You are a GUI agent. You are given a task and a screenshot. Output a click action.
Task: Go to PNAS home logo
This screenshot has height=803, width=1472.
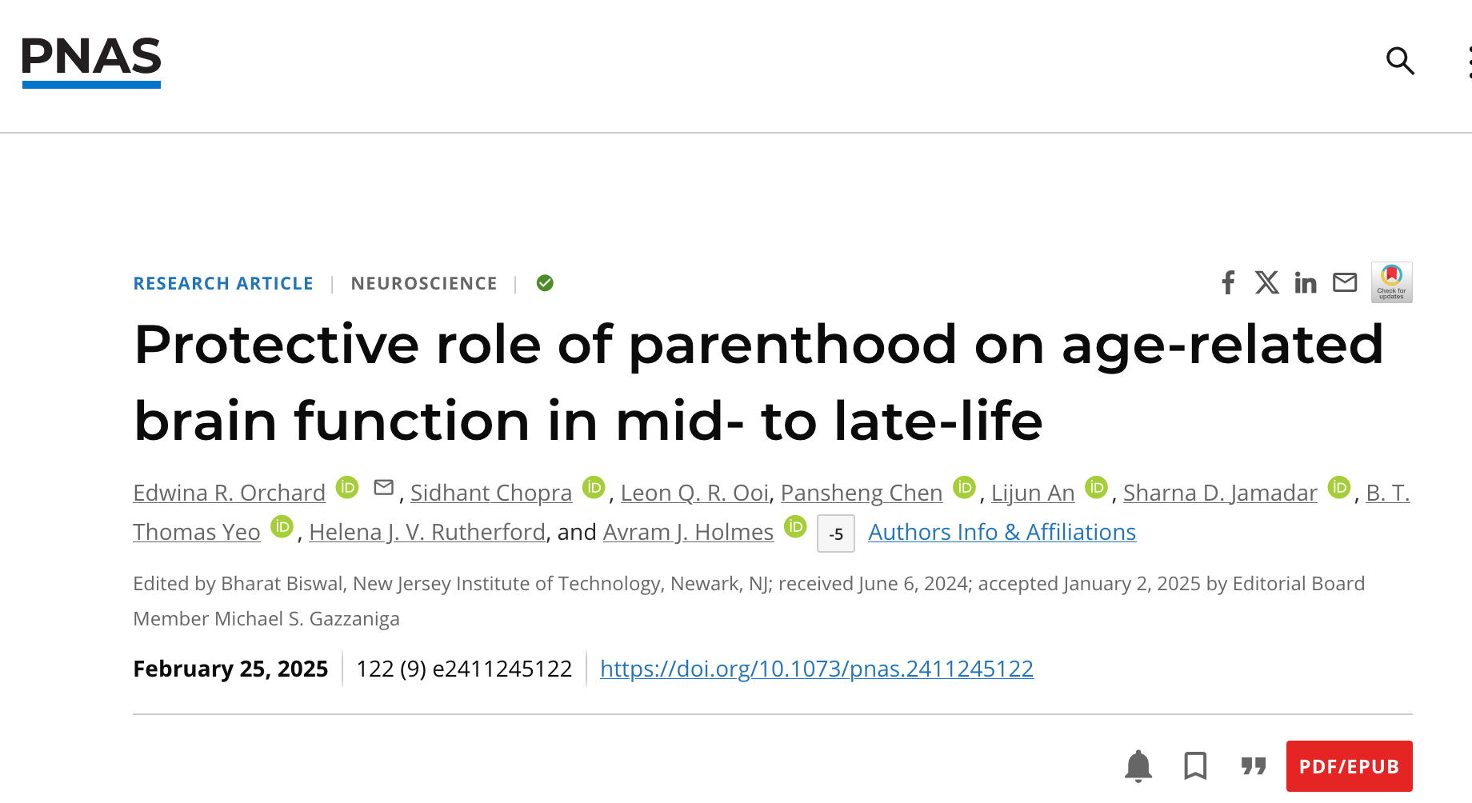coord(91,62)
